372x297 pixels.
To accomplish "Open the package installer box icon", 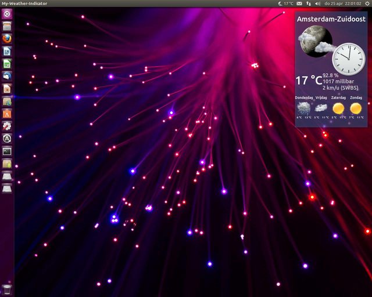I will click(7, 164).
